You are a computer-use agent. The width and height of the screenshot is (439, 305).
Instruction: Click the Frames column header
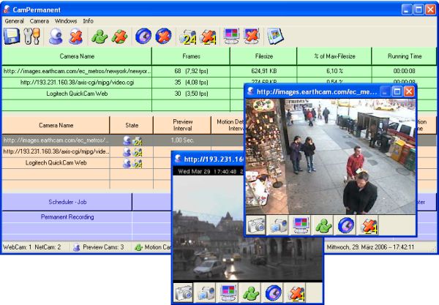(x=191, y=56)
